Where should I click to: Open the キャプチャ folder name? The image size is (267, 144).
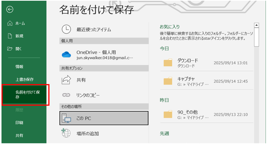[186, 79]
